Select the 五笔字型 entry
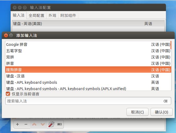Viewport: 176px width, 133px height. pos(88,51)
